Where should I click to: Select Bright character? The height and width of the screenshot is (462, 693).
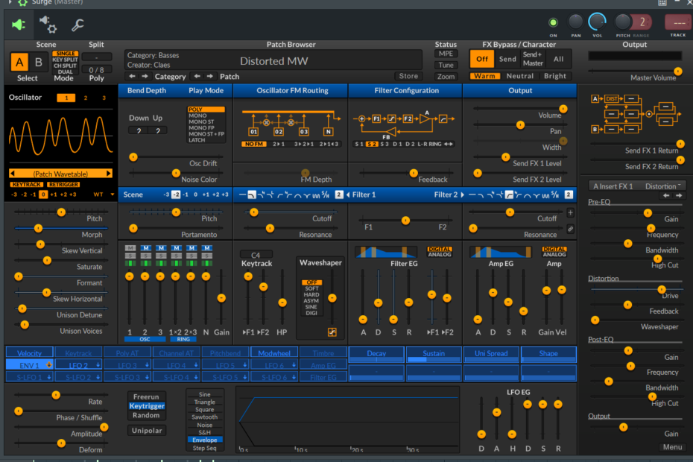coord(554,76)
